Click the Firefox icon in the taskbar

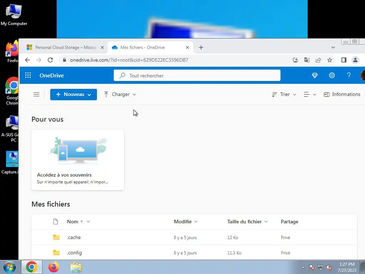coord(54,267)
